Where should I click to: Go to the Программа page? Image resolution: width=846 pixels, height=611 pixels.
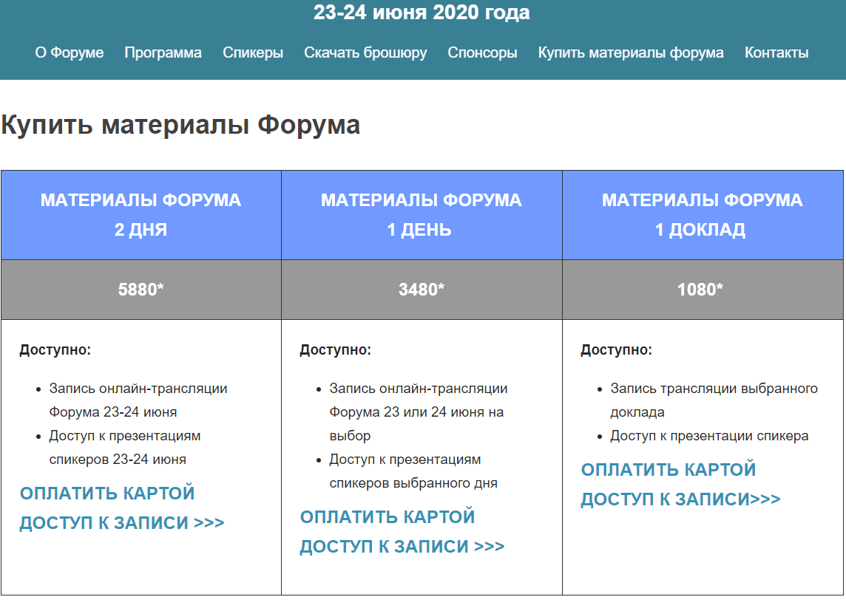[163, 52]
